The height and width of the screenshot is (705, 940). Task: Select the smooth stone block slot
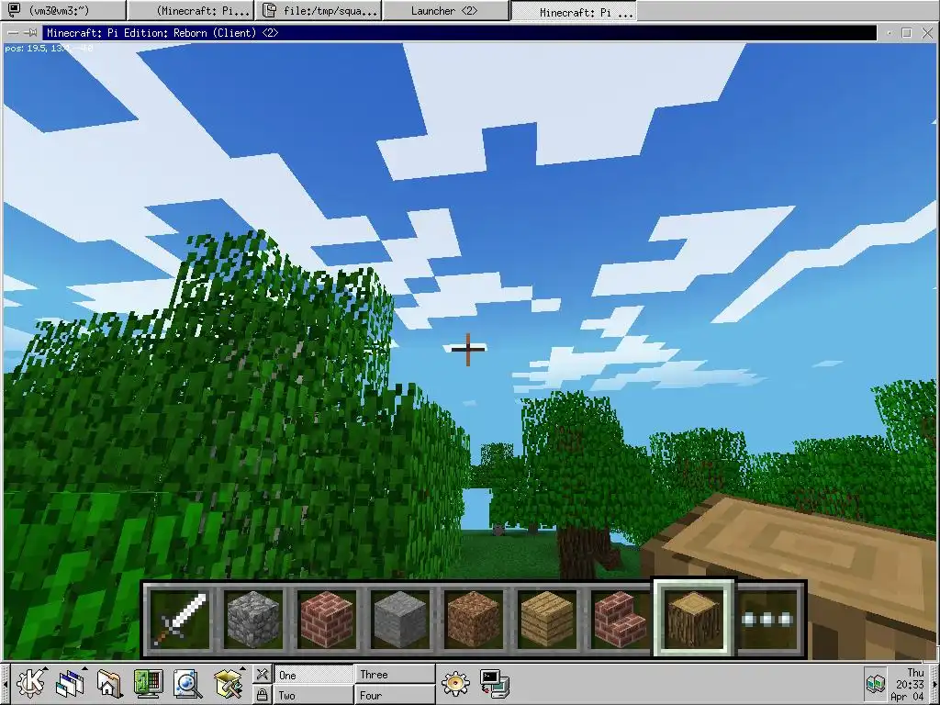pos(400,620)
